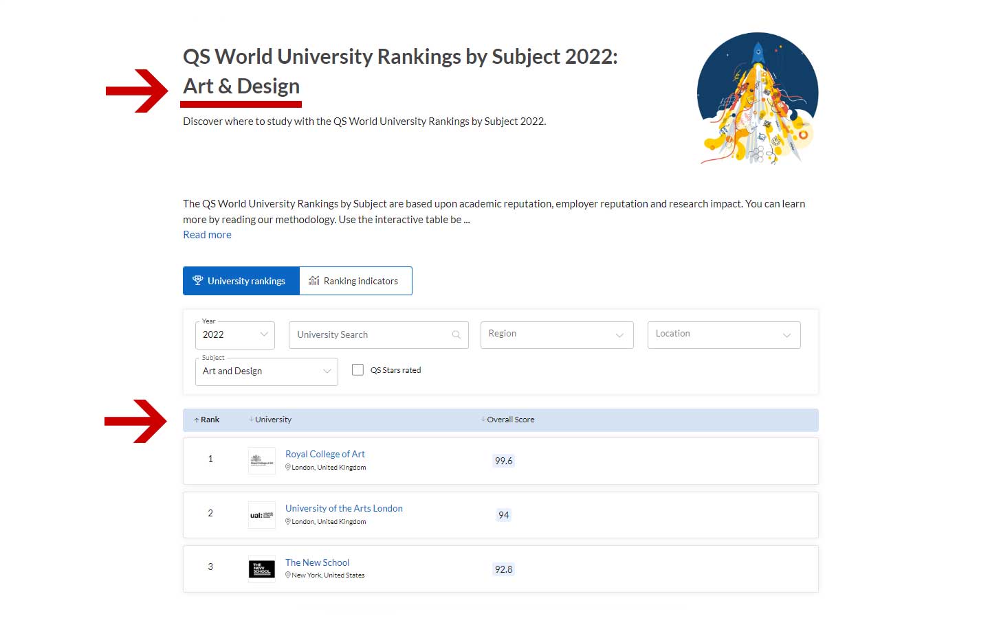This screenshot has height=618, width=990.
Task: Expand the Region dropdown
Action: pyautogui.click(x=556, y=335)
